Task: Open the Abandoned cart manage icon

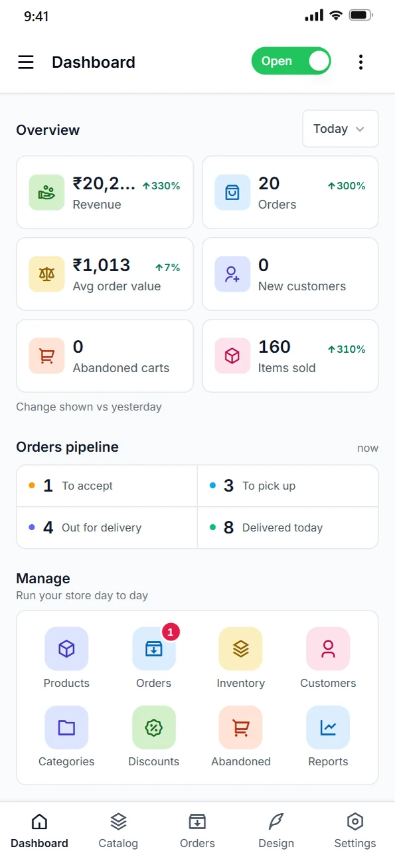Action: 241,727
